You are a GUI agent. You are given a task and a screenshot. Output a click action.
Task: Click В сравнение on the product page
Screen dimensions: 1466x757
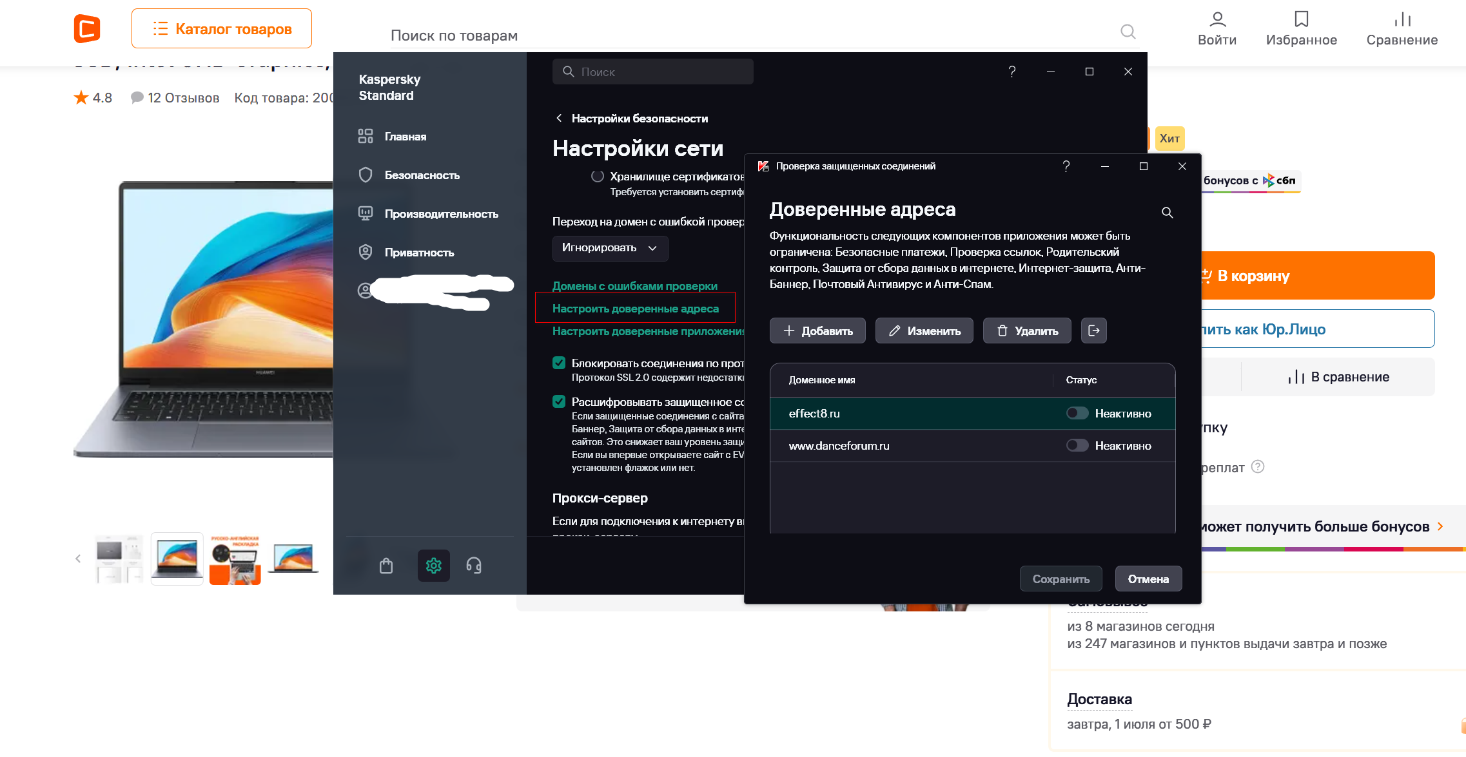1338,377
